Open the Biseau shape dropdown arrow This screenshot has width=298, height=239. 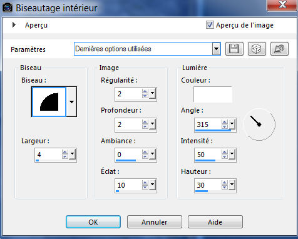[71, 102]
